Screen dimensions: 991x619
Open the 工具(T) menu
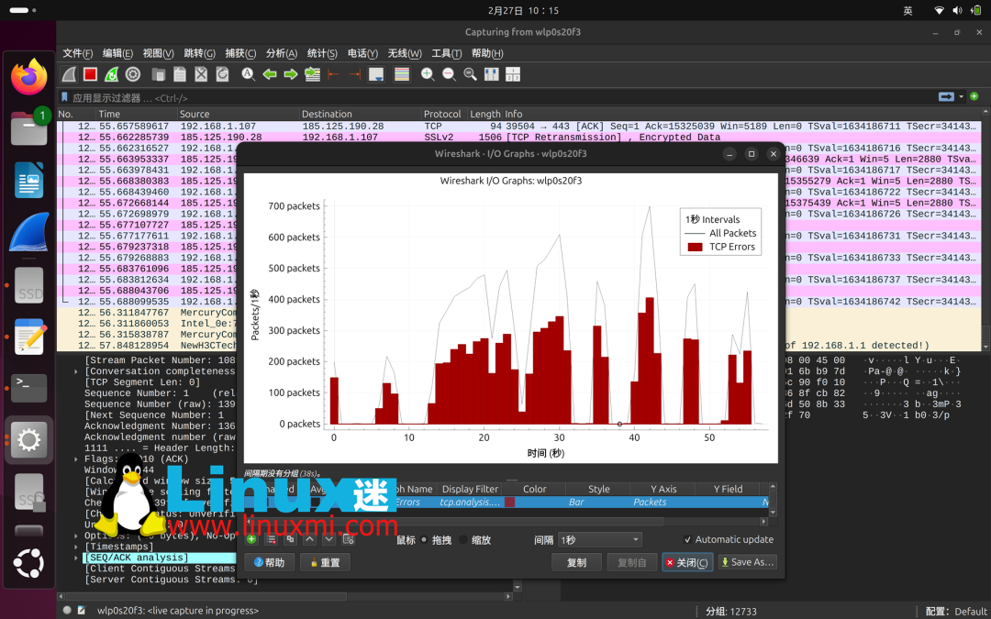[446, 54]
